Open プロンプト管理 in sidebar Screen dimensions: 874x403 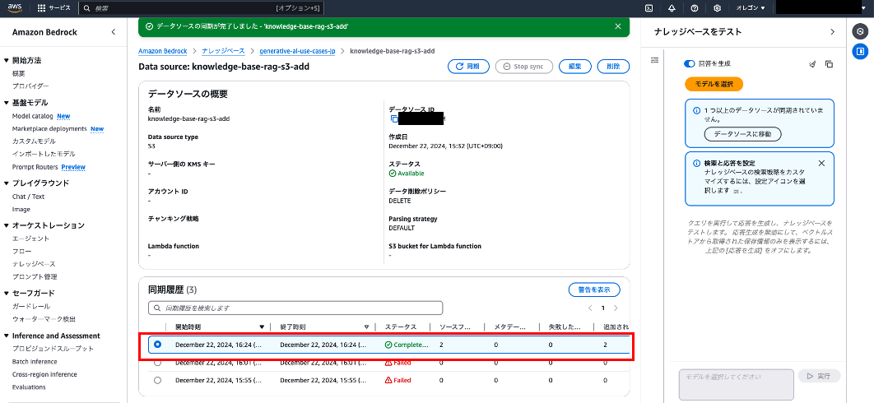35,276
